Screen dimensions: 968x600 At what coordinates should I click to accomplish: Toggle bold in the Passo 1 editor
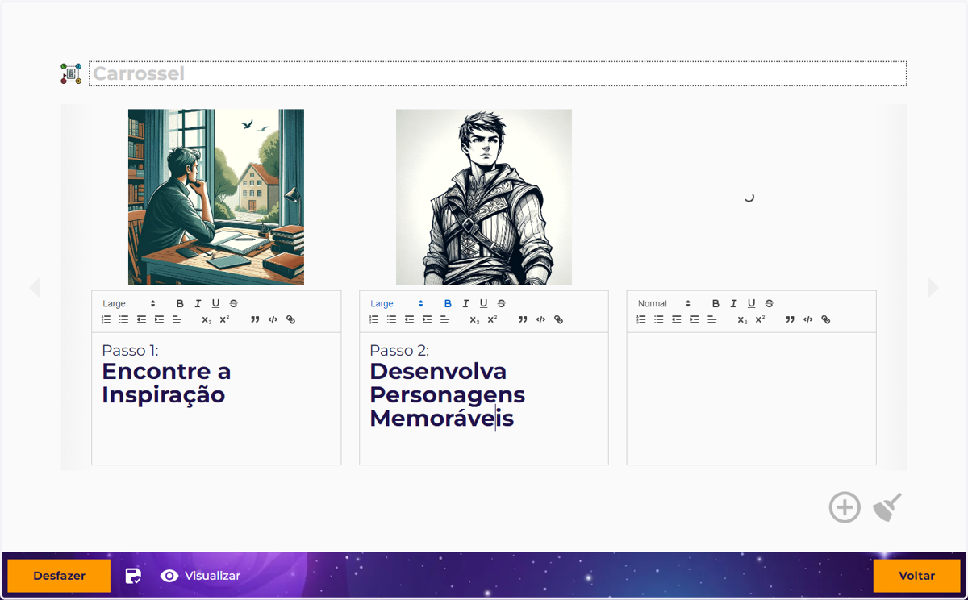point(180,304)
